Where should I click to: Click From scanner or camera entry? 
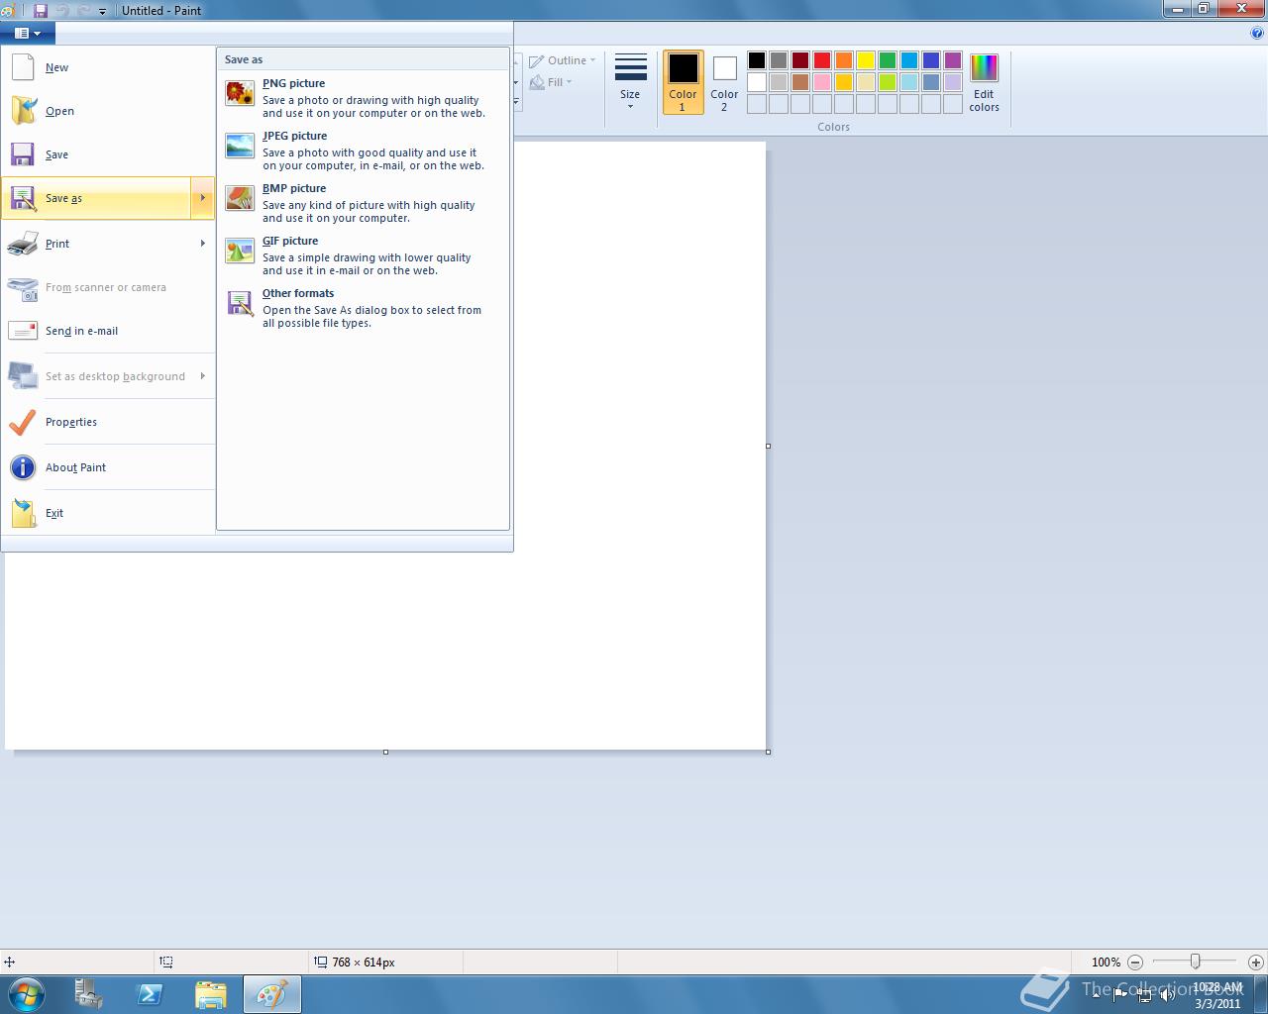click(108, 287)
